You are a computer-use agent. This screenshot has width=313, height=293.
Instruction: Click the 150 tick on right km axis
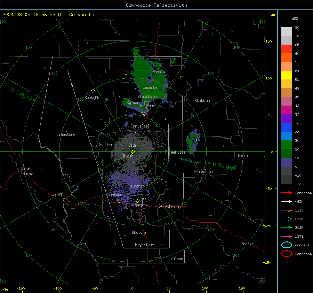(268, 41)
